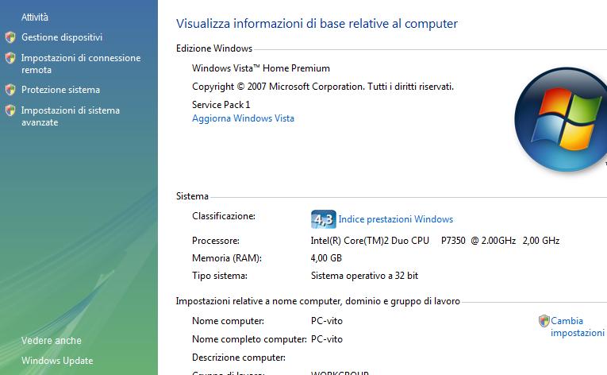Click the shield icon beside Protezione sistema
Screen dimensions: 607x375
[10, 90]
